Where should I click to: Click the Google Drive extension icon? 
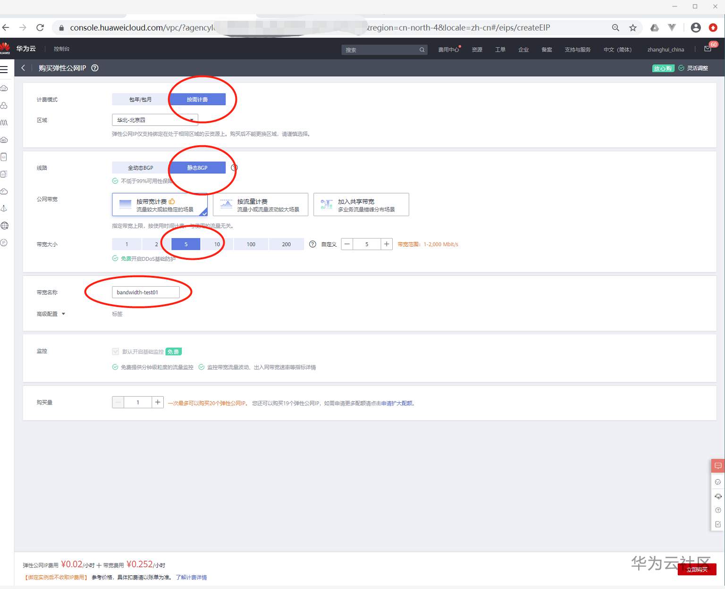pos(655,28)
